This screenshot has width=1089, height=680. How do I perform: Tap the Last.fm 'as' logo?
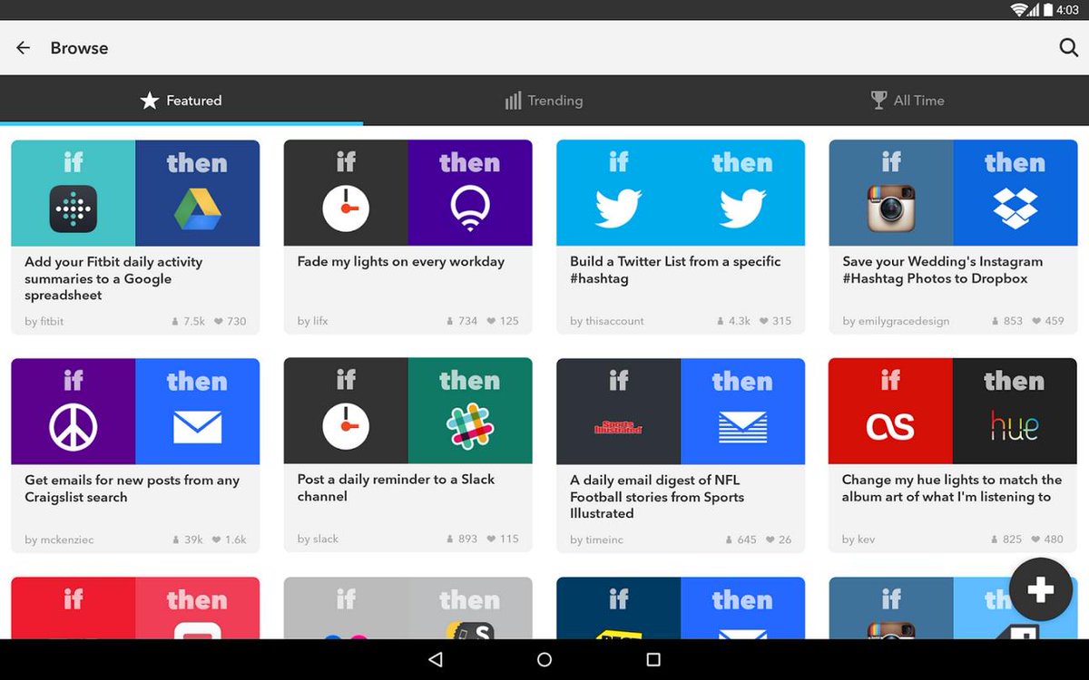[891, 427]
